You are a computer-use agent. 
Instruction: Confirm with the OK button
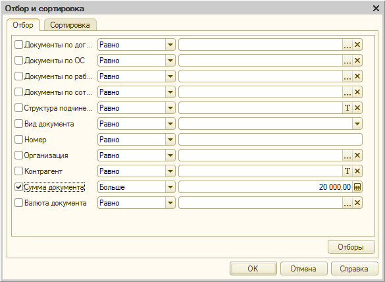point(253,268)
